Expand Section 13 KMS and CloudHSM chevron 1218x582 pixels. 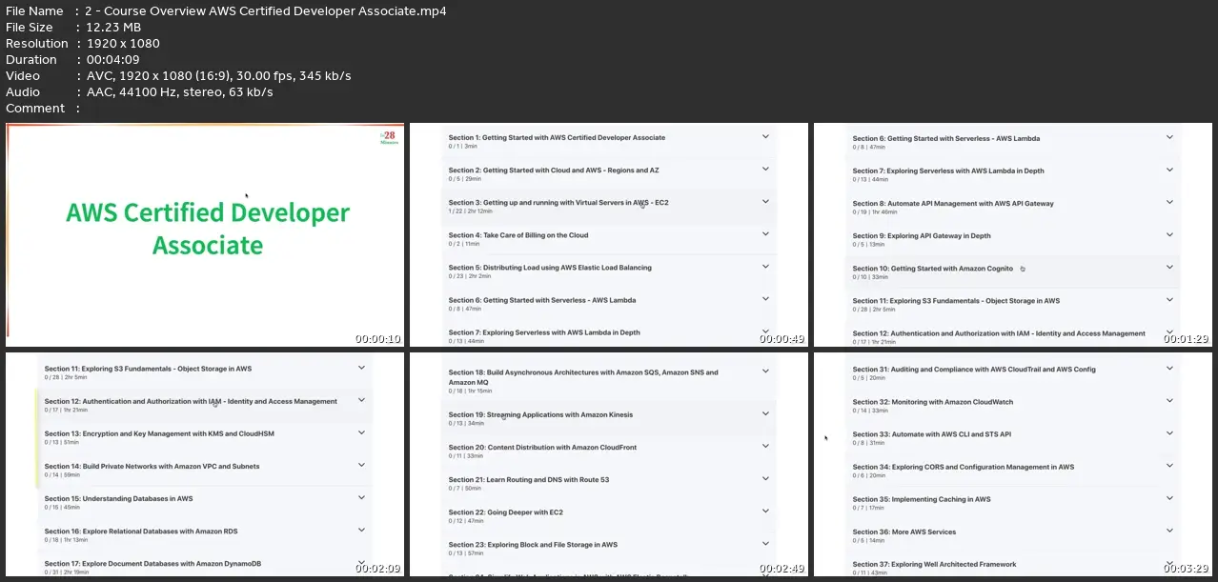[x=361, y=432]
